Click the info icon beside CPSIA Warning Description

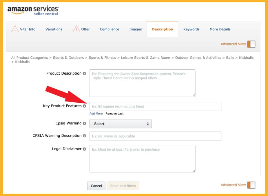[x=85, y=136]
